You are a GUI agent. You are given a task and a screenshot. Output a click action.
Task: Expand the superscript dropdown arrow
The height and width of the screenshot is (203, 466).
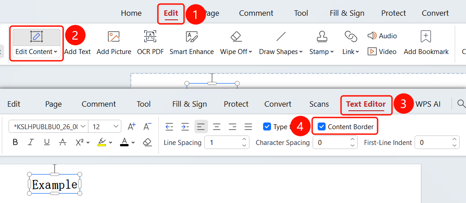(x=88, y=143)
